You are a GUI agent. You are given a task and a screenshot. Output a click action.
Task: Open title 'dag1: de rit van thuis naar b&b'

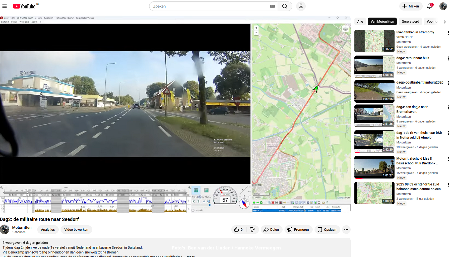419,135
